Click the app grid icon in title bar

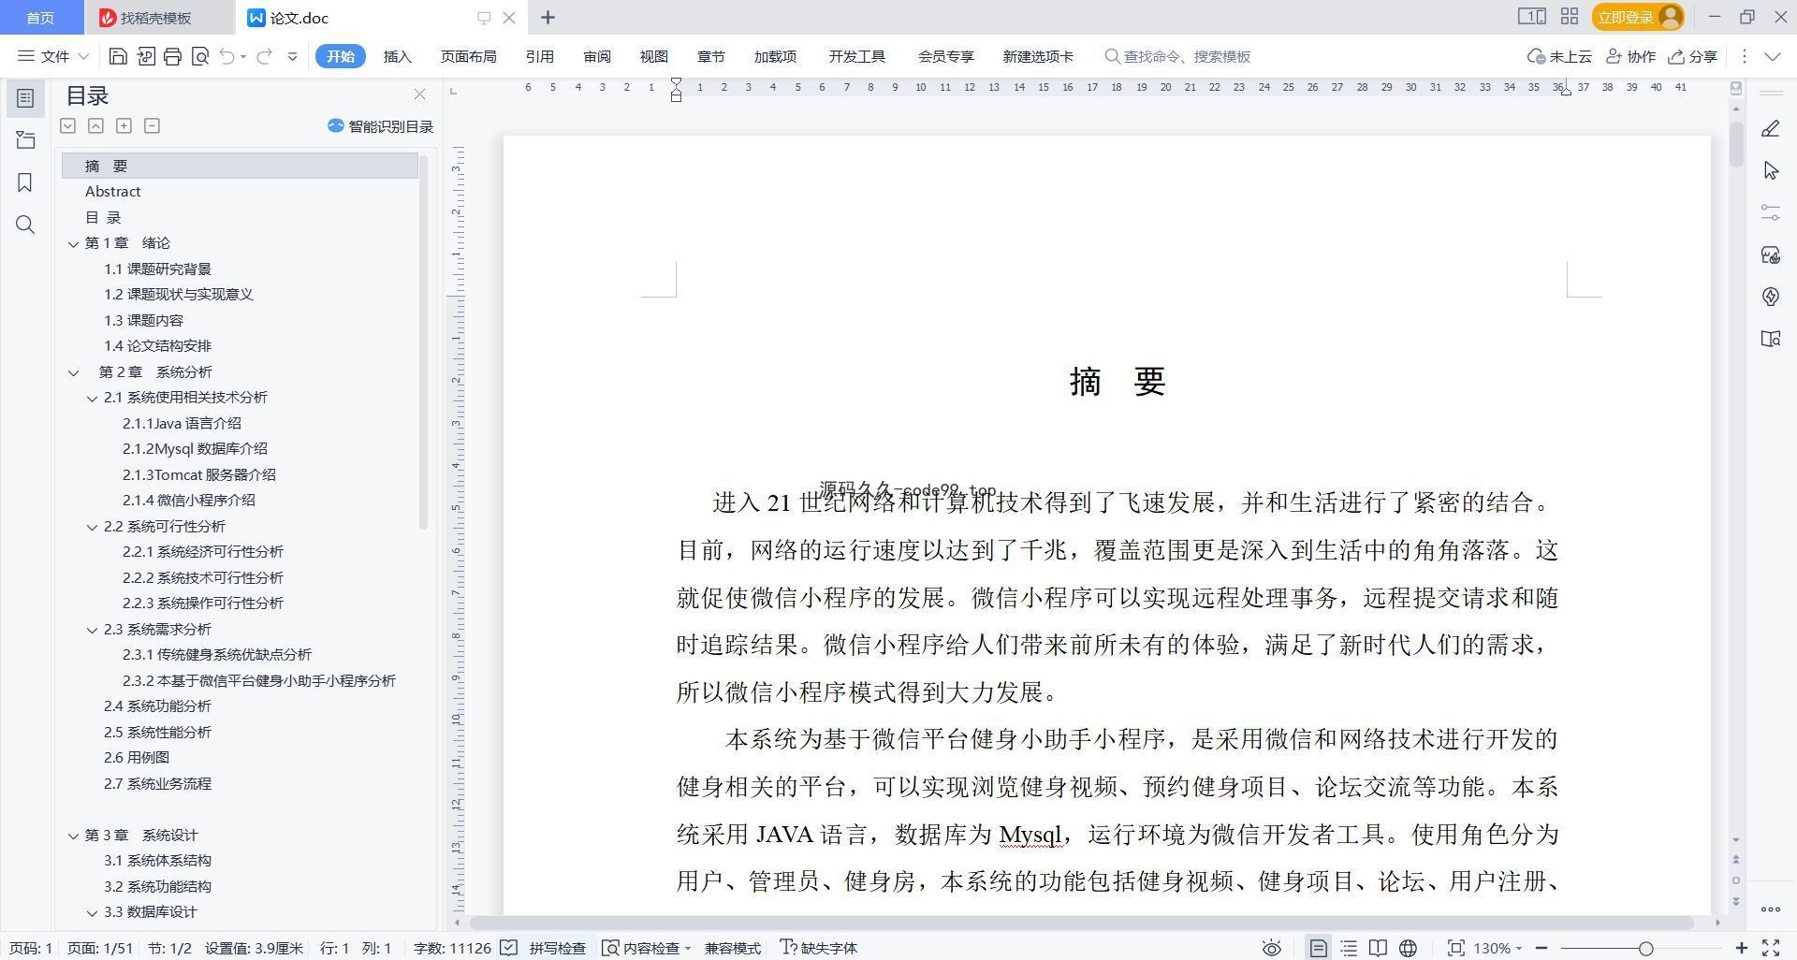tap(1570, 17)
